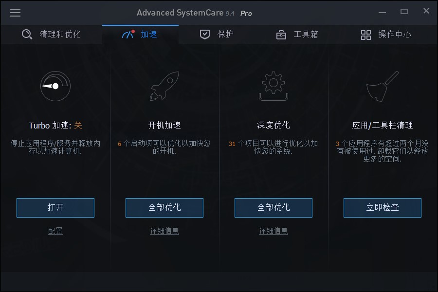Switch to the 清理和优化 tab

coord(52,35)
